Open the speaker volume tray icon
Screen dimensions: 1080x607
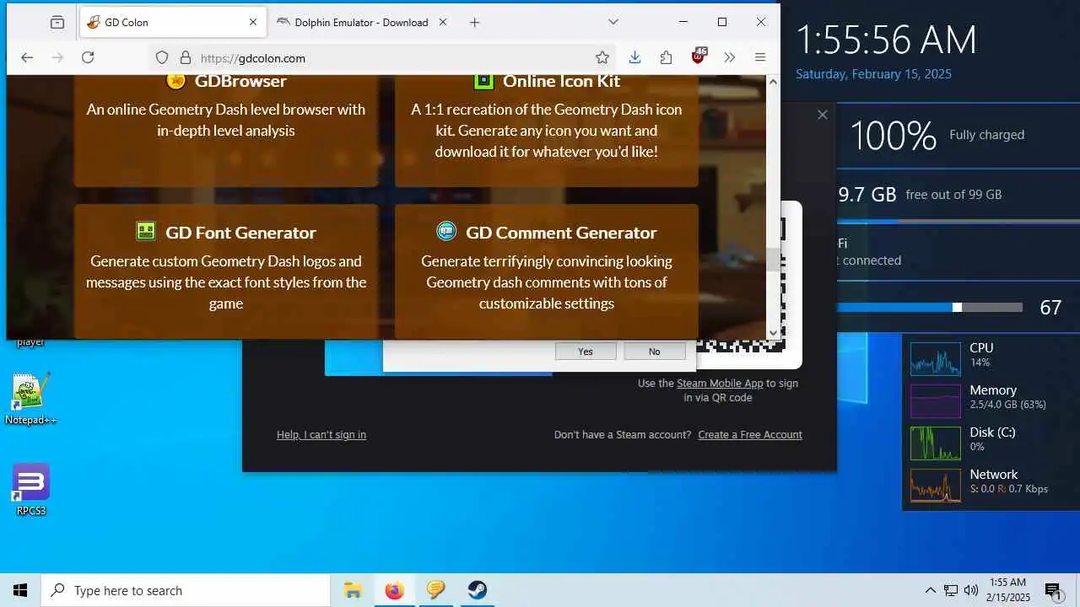[x=971, y=590]
